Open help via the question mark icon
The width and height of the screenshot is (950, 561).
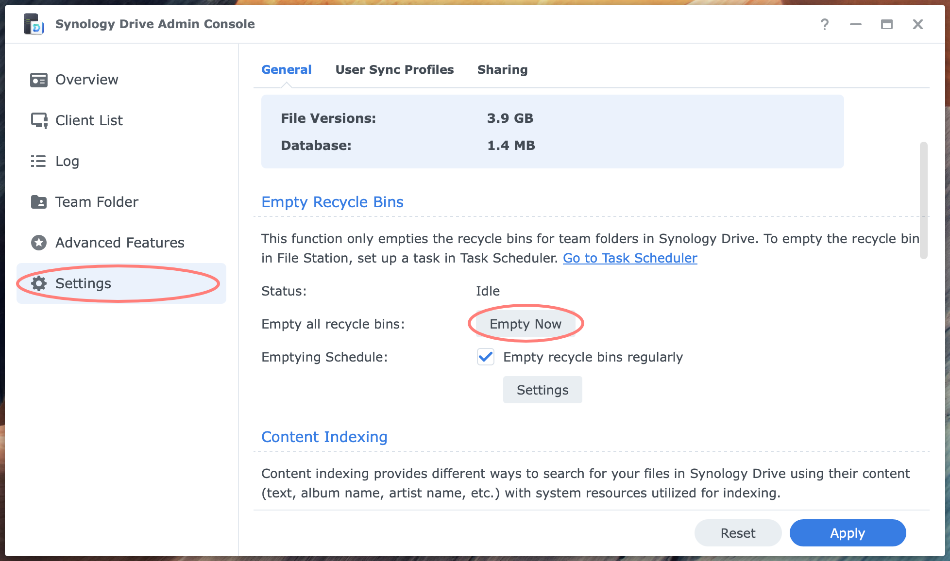coord(824,24)
